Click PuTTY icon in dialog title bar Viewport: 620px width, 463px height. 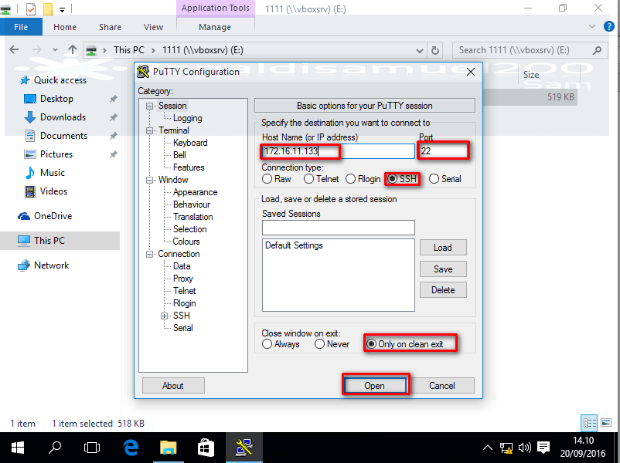click(x=143, y=72)
